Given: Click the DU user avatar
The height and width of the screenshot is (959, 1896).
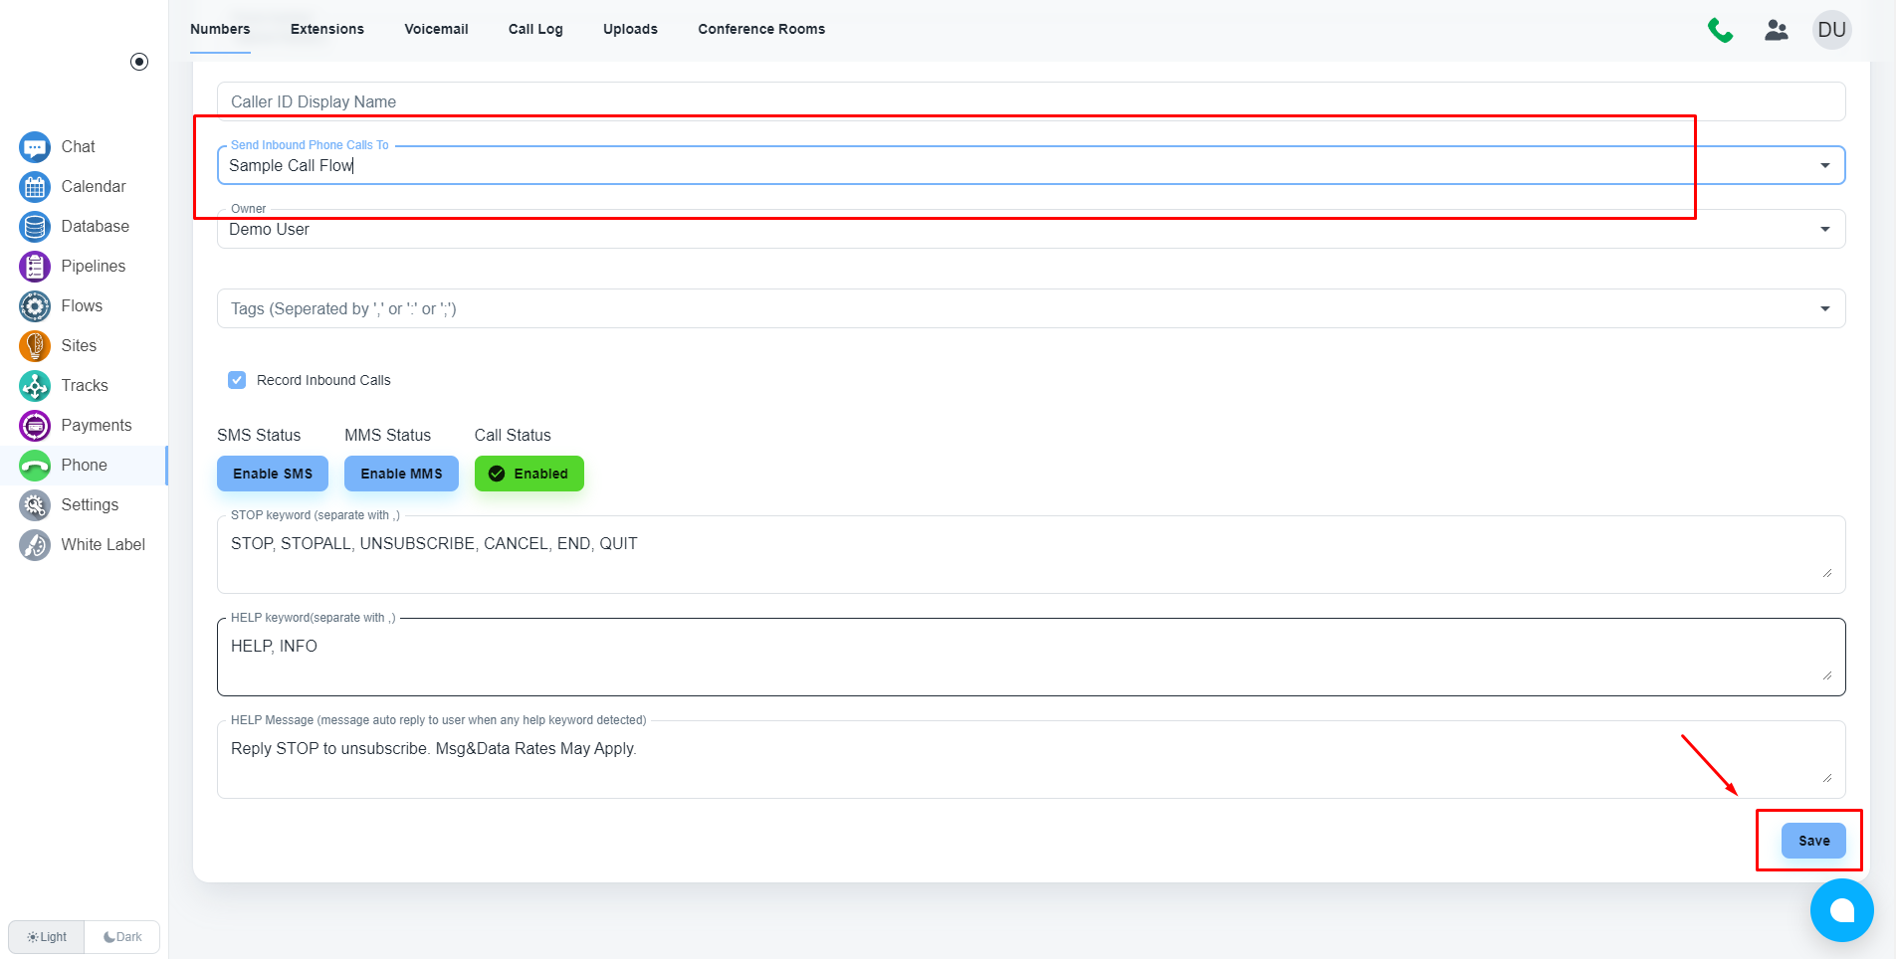Looking at the screenshot, I should 1831,30.
